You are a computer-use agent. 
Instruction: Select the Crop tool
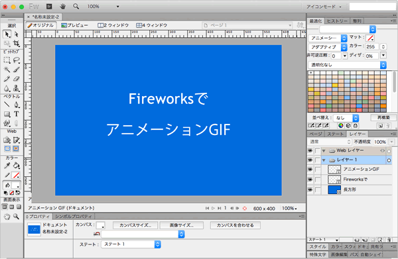tap(16, 43)
